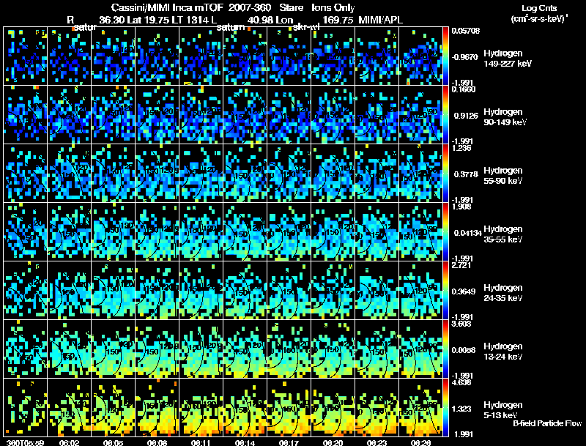Click the 55-90 keV color scale bar
Viewport: 586px width, 446px height.
pos(445,174)
